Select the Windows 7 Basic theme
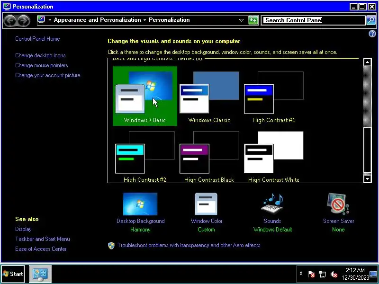Viewport: 379px width, 284px height. coord(145,96)
